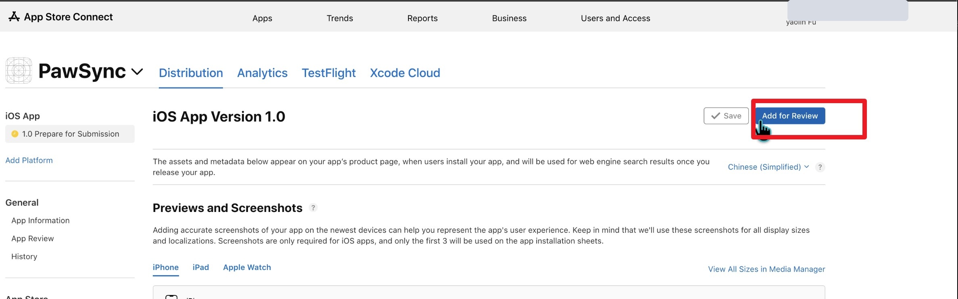The image size is (958, 299).
Task: Open the Users and Access menu
Action: coord(615,18)
